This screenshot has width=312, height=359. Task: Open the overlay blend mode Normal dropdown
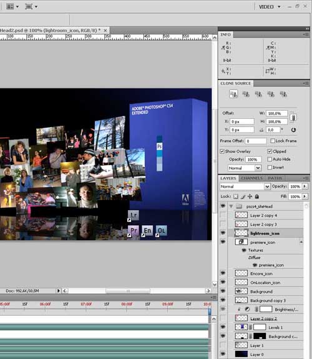pyautogui.click(x=258, y=168)
